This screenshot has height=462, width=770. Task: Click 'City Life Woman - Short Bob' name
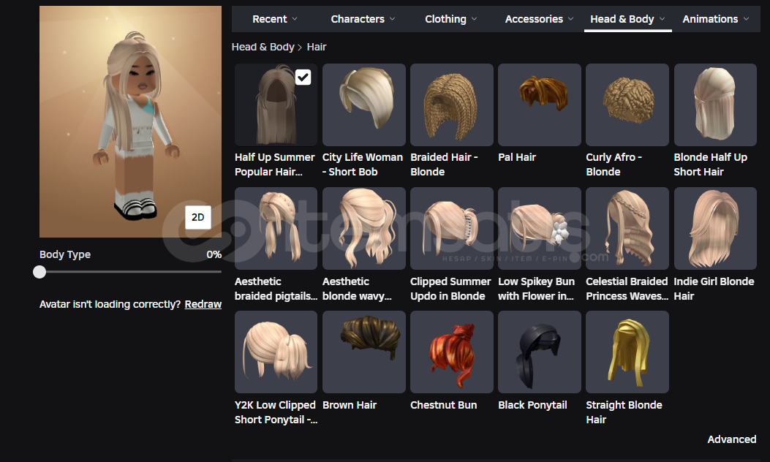tap(363, 164)
